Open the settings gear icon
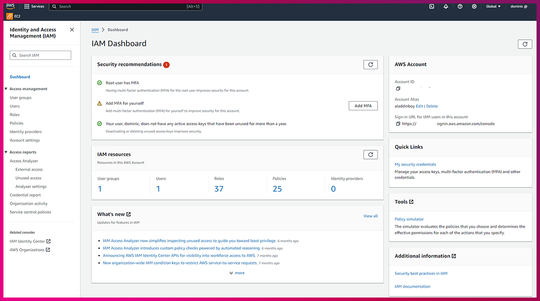This screenshot has width=540, height=301. coord(474,6)
